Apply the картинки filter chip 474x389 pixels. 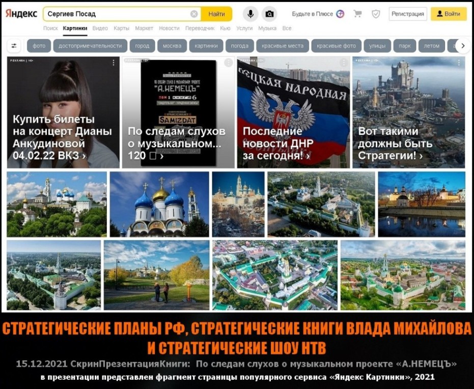pyautogui.click(x=206, y=46)
